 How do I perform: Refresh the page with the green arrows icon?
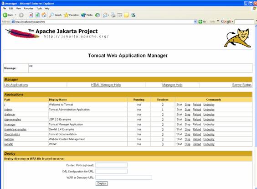tap(37, 15)
